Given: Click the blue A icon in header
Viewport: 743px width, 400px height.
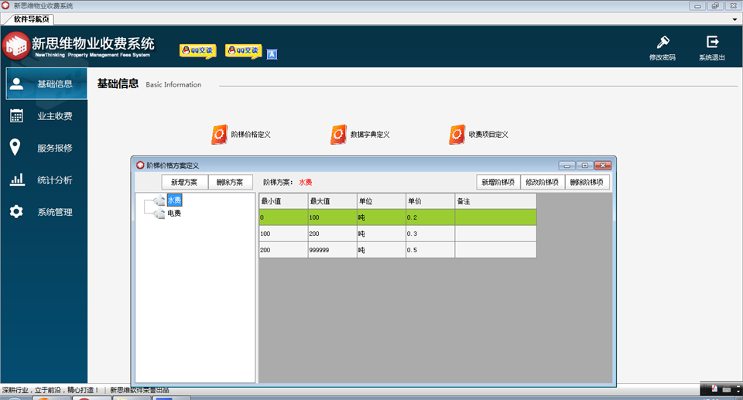Looking at the screenshot, I should [x=272, y=54].
